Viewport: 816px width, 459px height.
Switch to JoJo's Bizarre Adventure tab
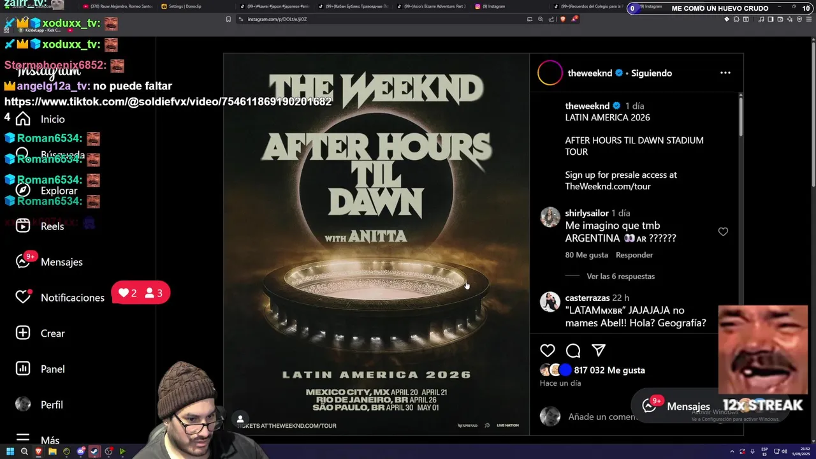pyautogui.click(x=430, y=6)
